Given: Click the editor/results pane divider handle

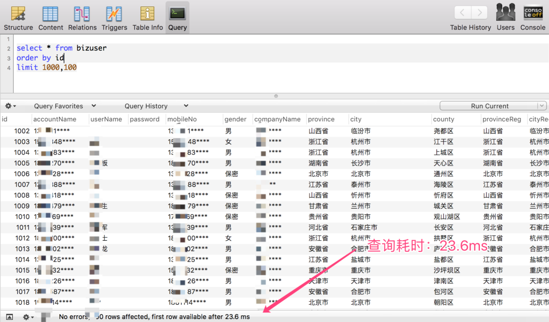Looking at the screenshot, I should [x=276, y=95].
